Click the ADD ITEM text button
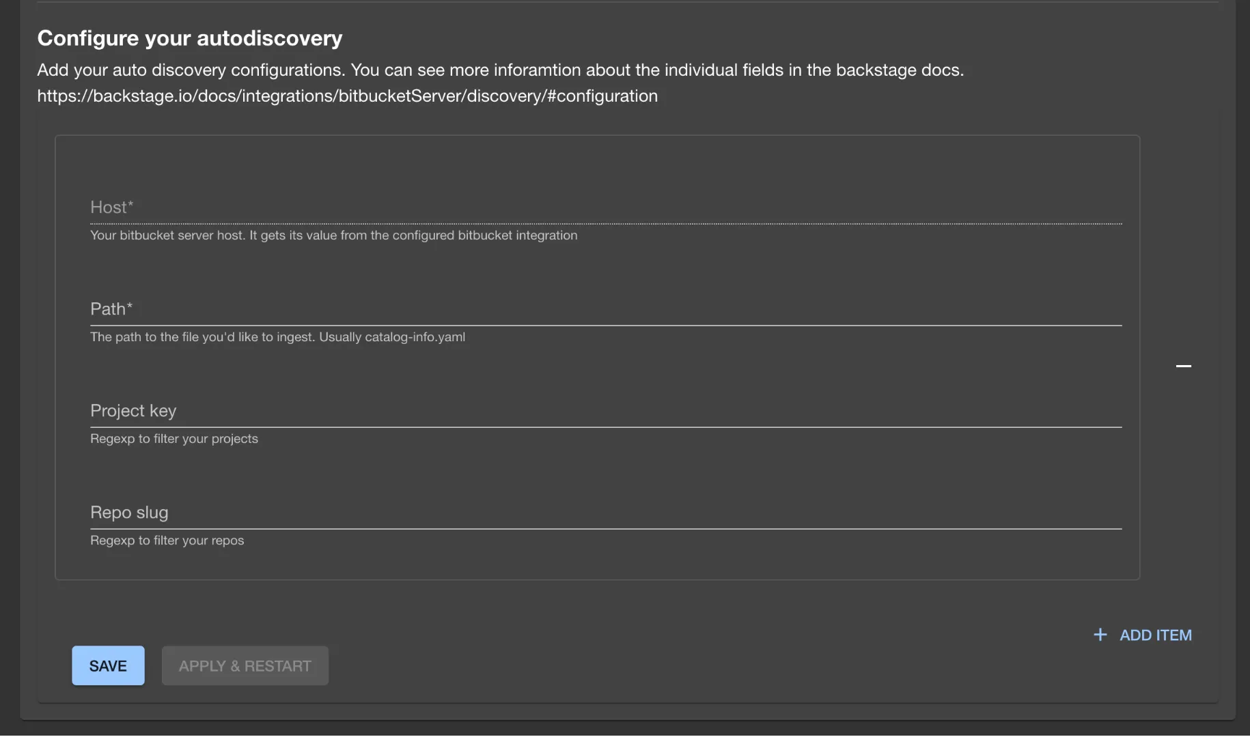This screenshot has width=1250, height=737. click(x=1155, y=635)
